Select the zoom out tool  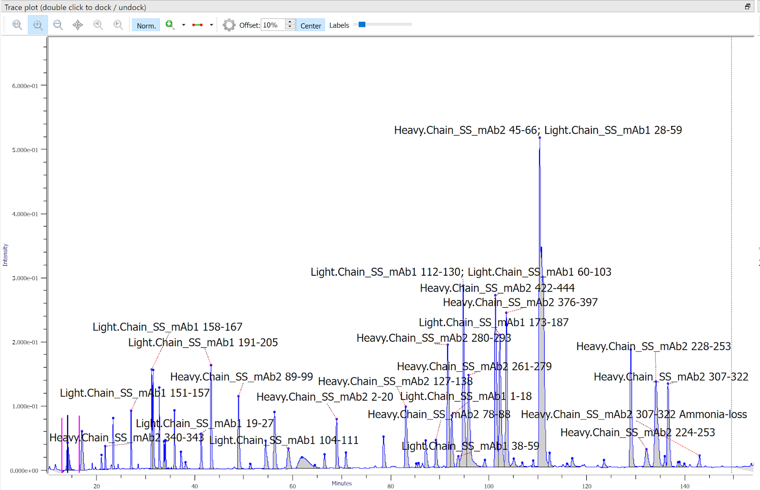pyautogui.click(x=58, y=25)
